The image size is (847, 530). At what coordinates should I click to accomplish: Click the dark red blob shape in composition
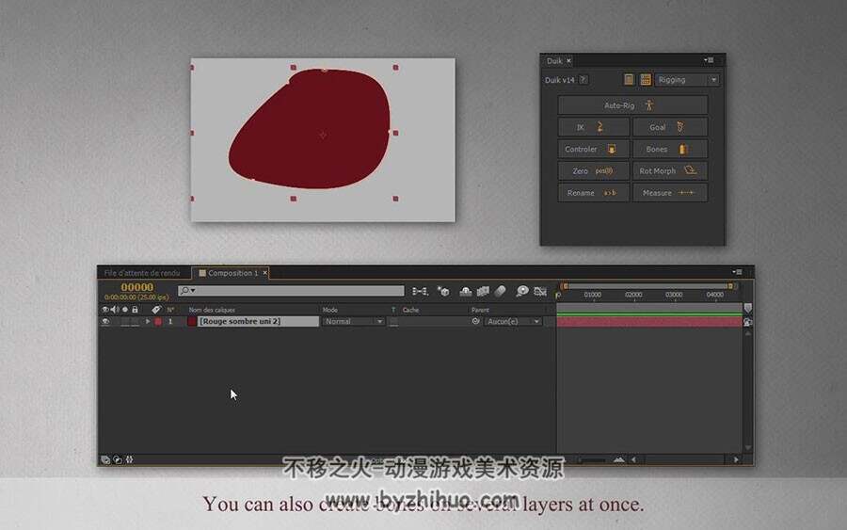pyautogui.click(x=312, y=129)
